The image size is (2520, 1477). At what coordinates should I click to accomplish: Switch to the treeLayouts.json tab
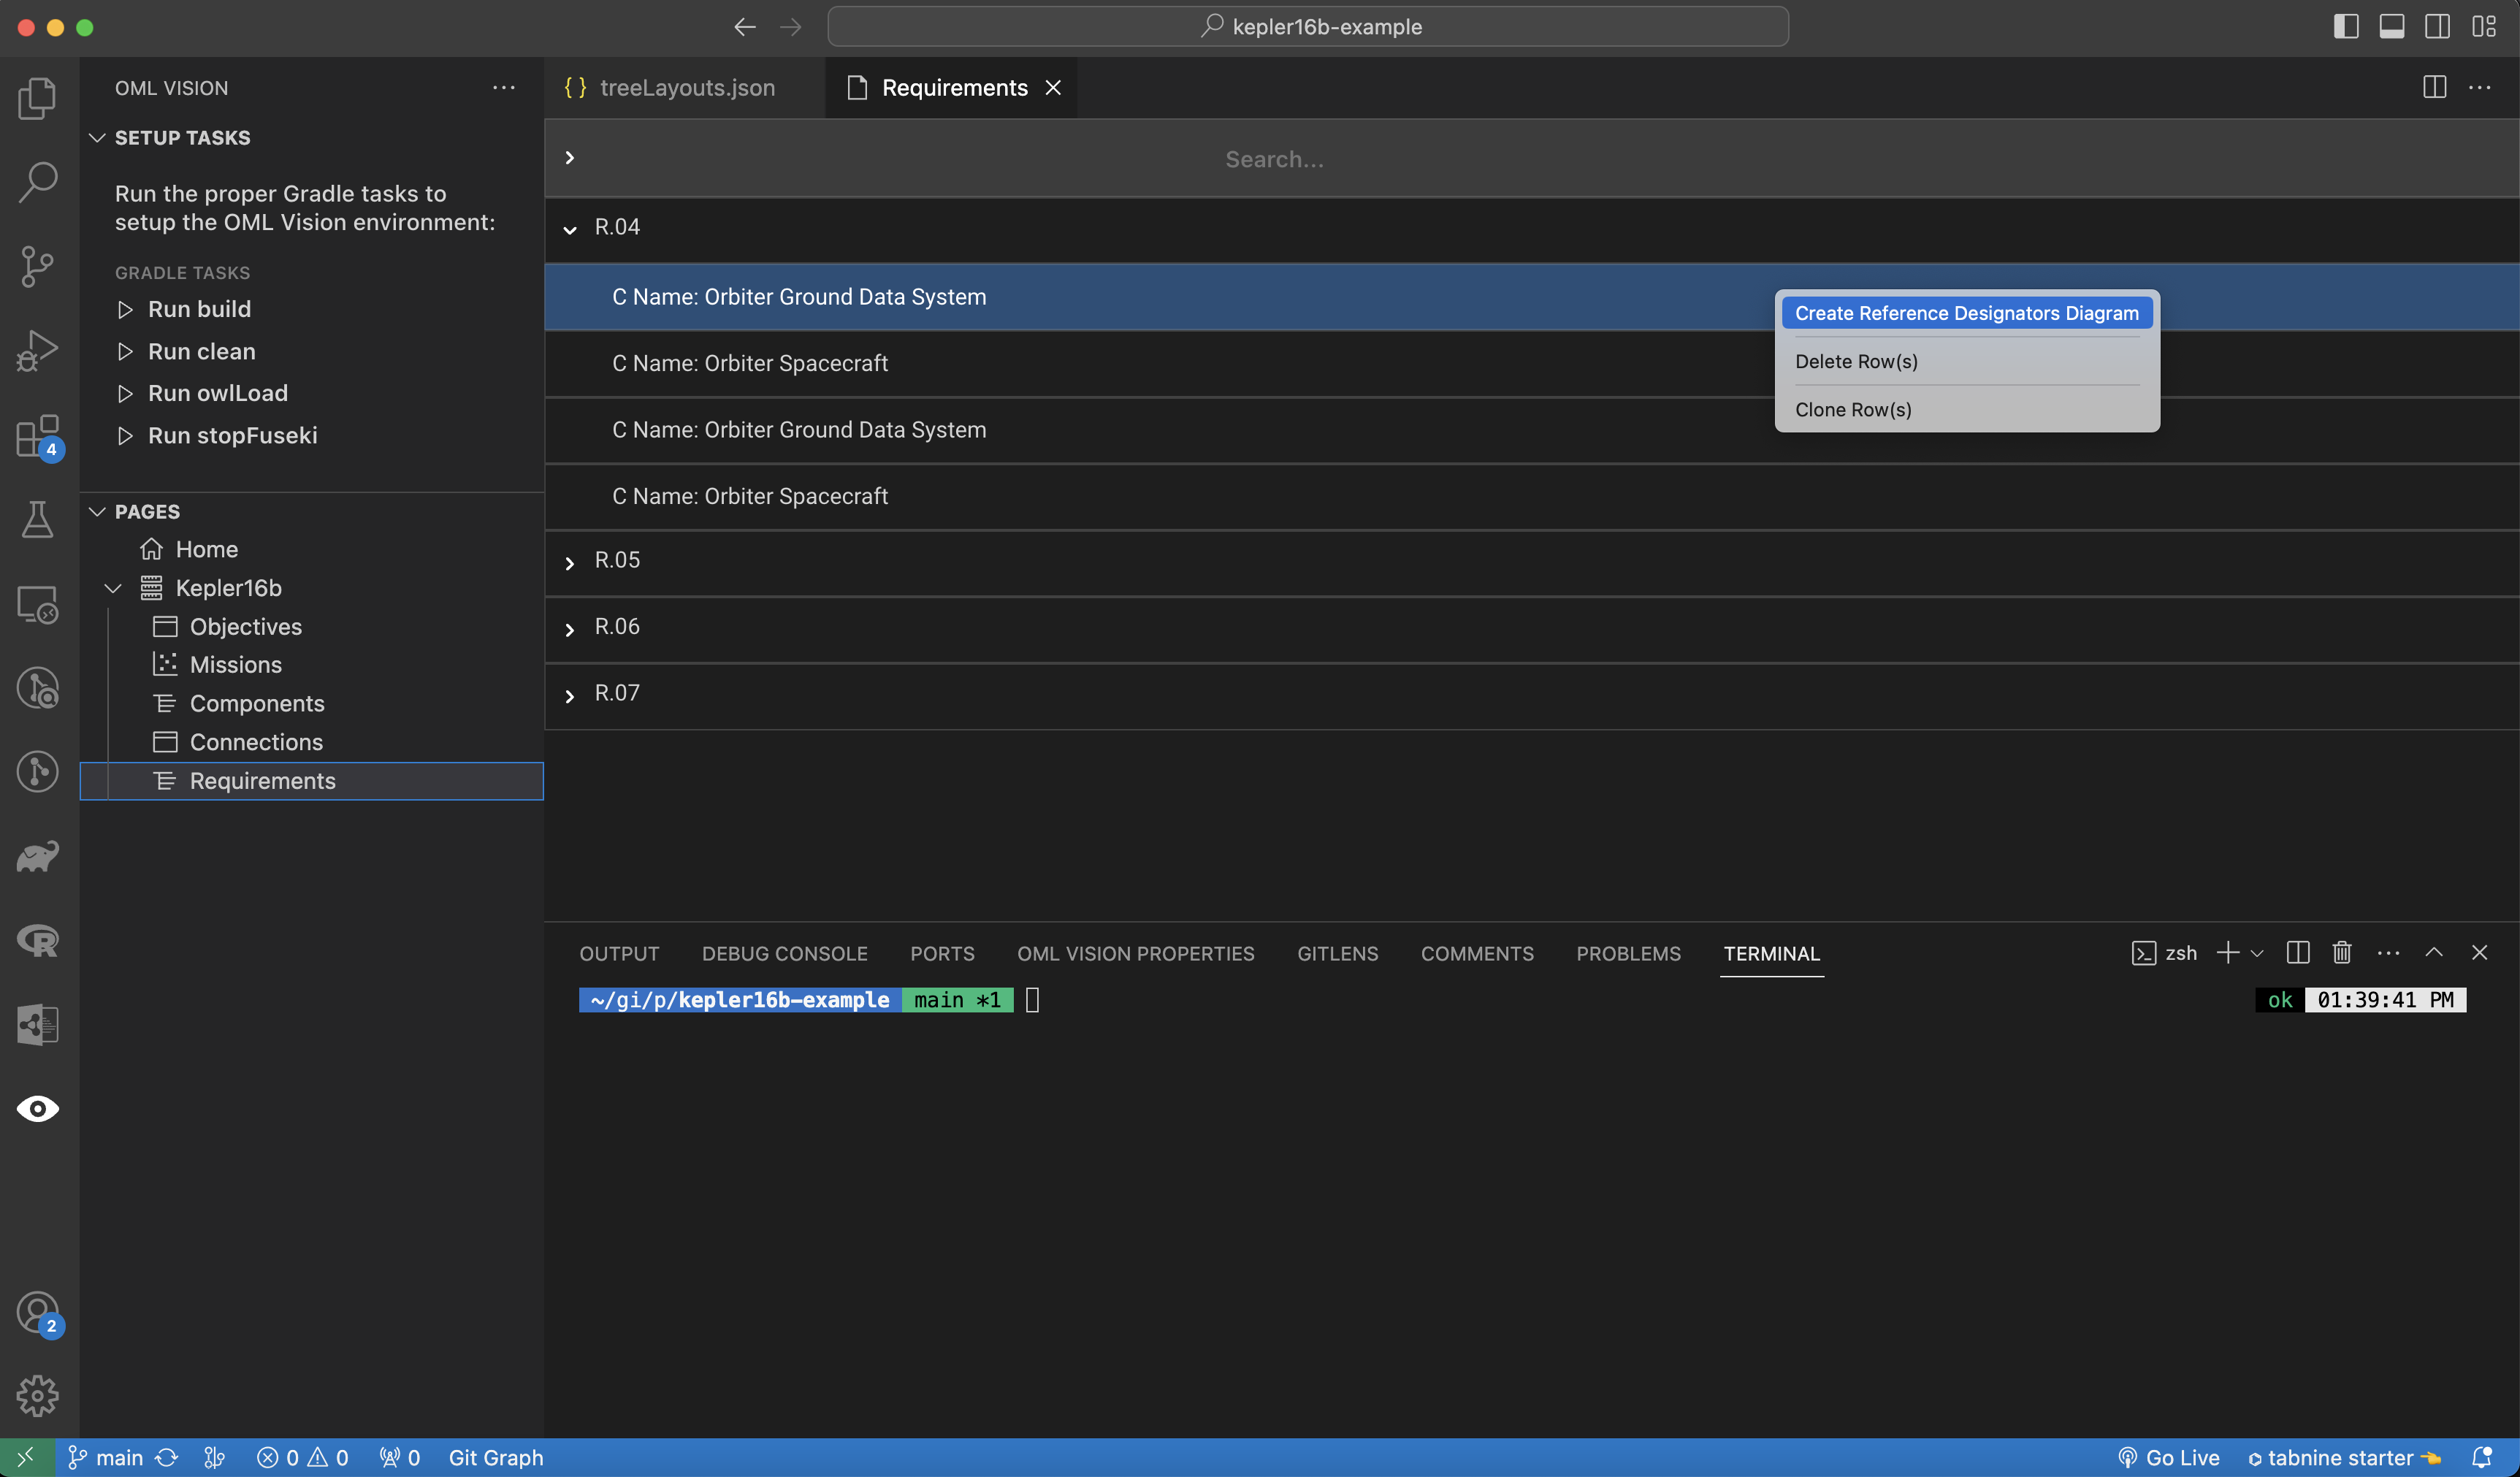(685, 87)
